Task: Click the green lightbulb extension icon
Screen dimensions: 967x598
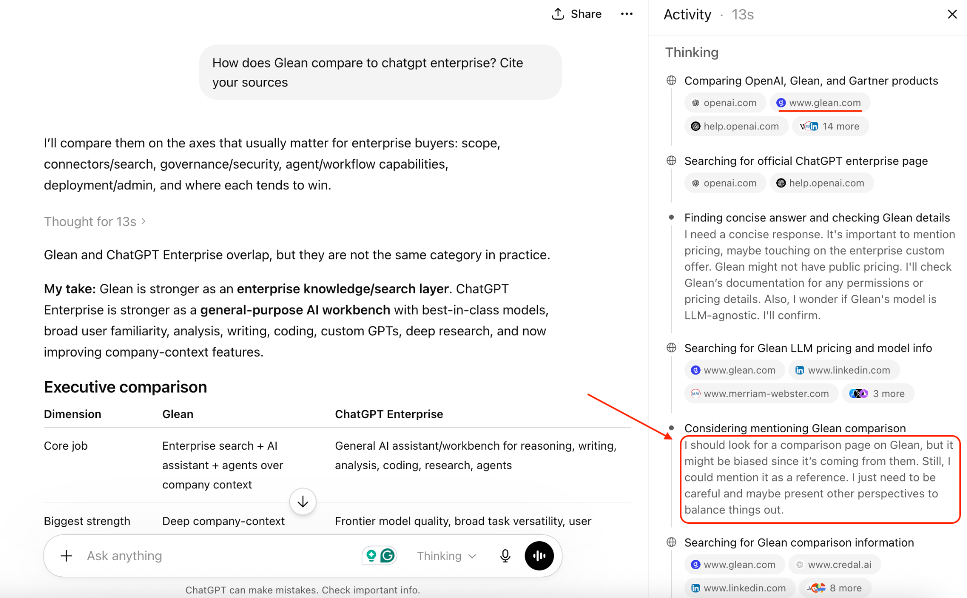Action: click(x=372, y=555)
